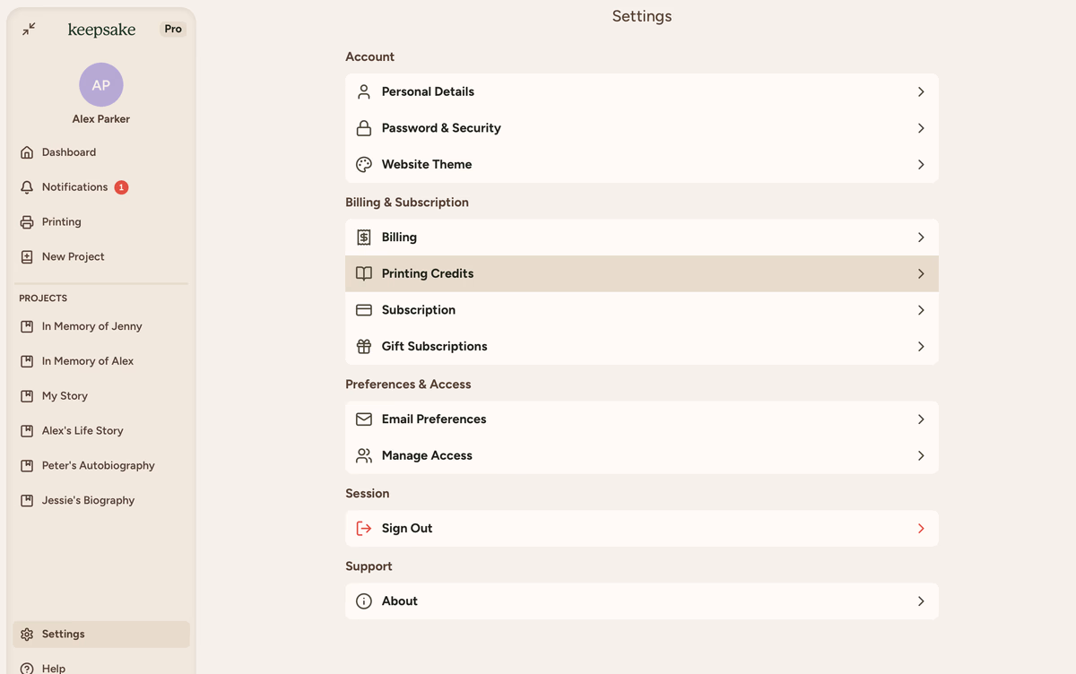Click the AP profile avatar
Screen dimensions: 1076x674
point(101,85)
